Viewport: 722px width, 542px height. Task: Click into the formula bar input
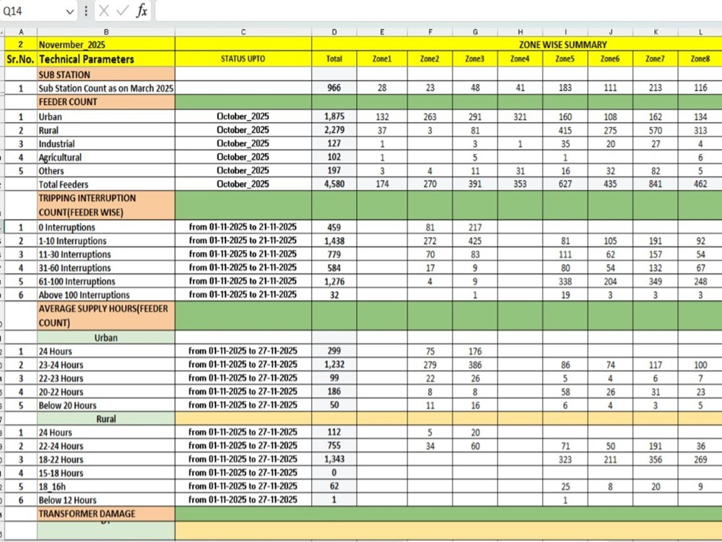[x=438, y=11]
